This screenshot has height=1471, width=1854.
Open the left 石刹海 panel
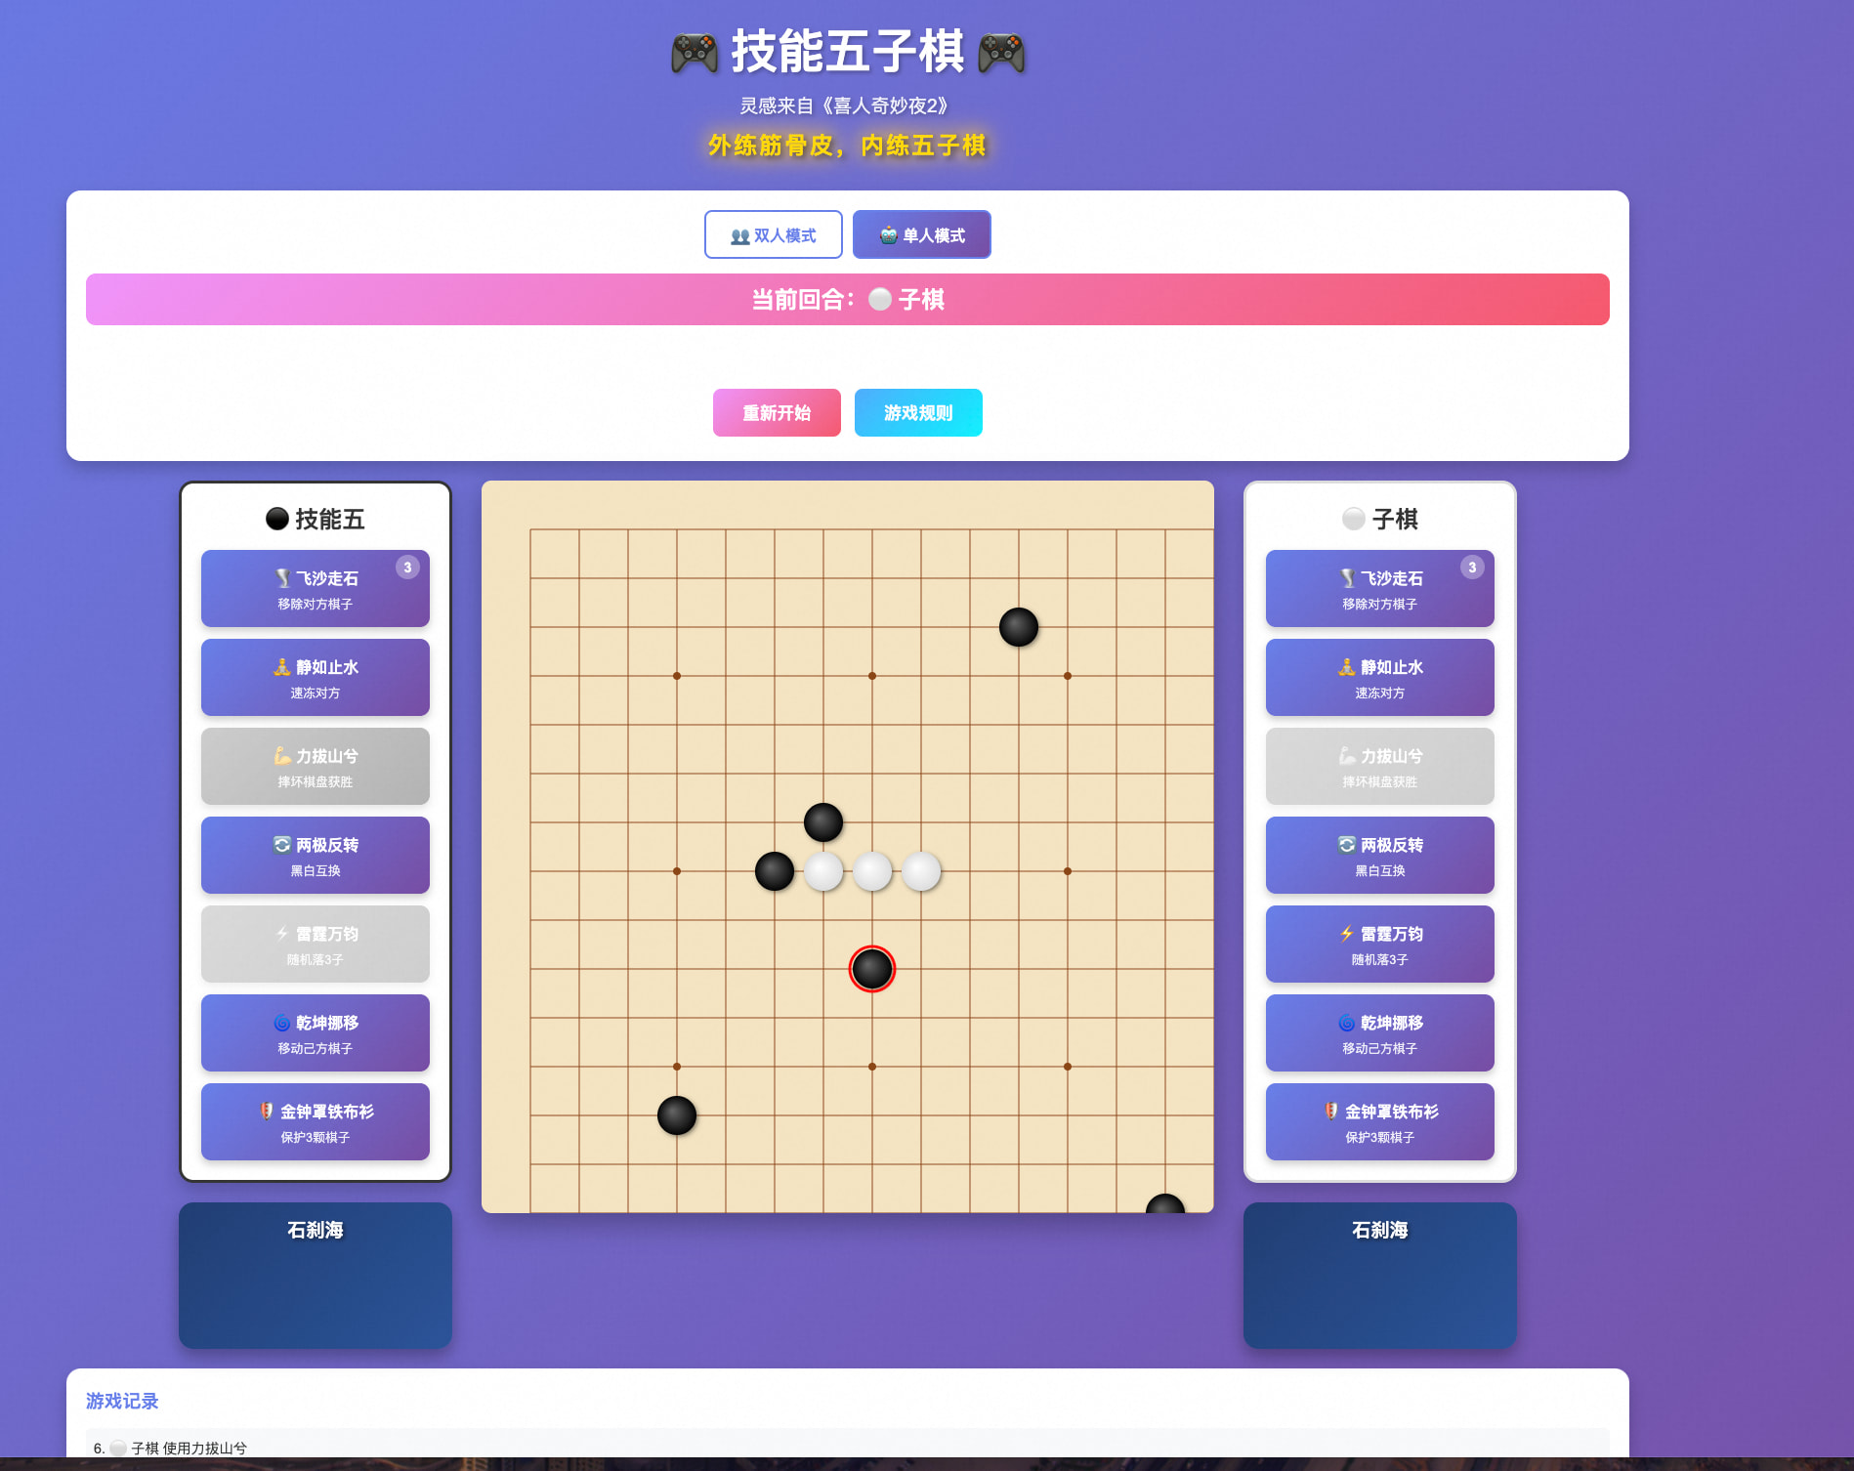coord(315,1276)
